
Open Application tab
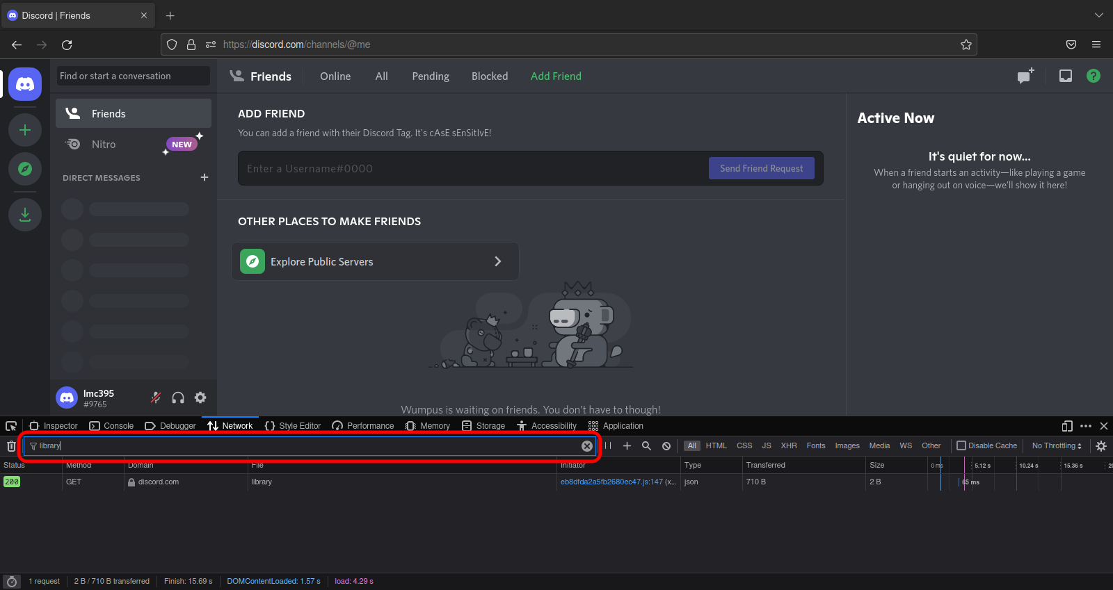coord(616,426)
